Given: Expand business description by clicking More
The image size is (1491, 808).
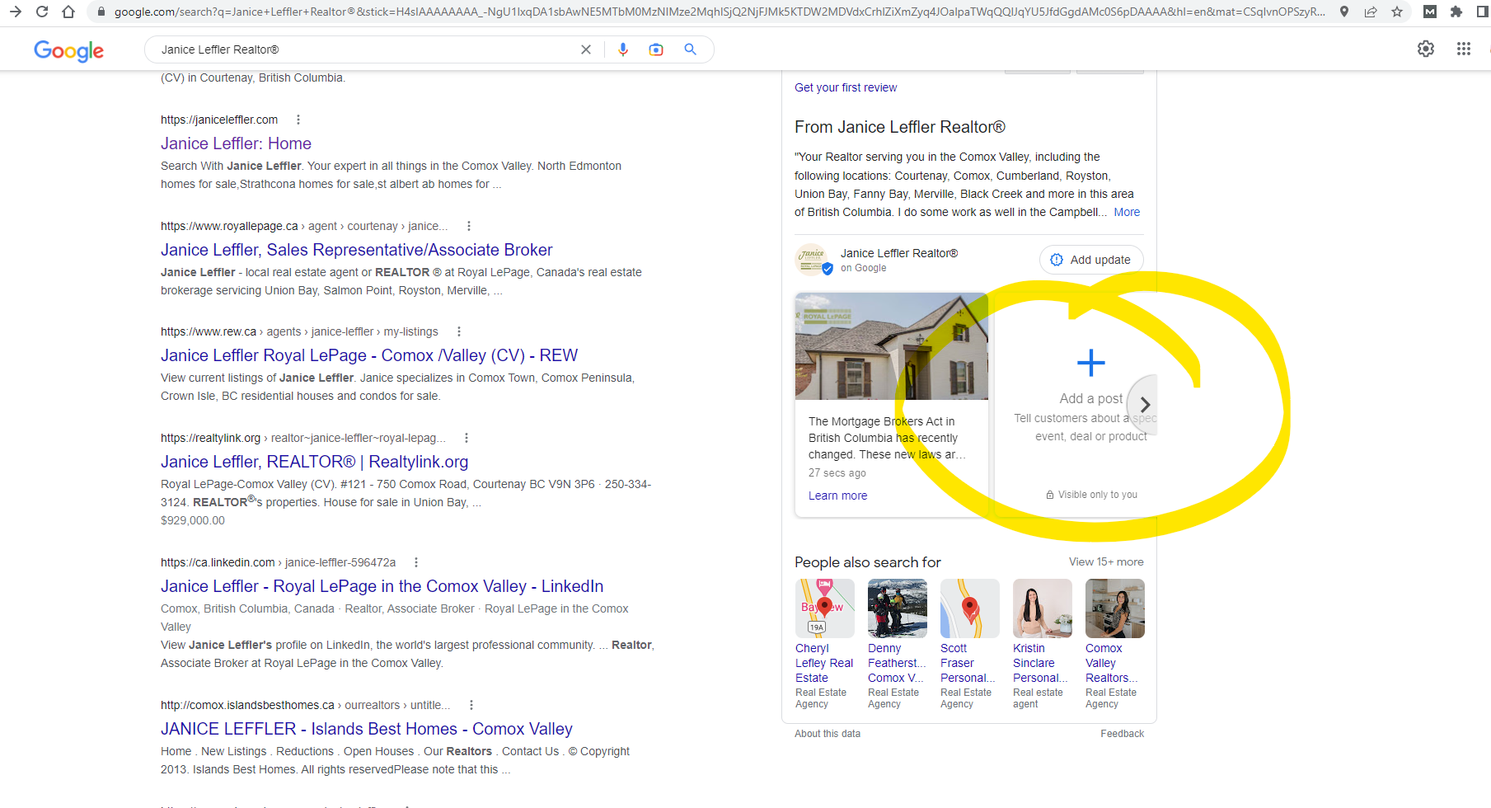Looking at the screenshot, I should pos(1126,212).
